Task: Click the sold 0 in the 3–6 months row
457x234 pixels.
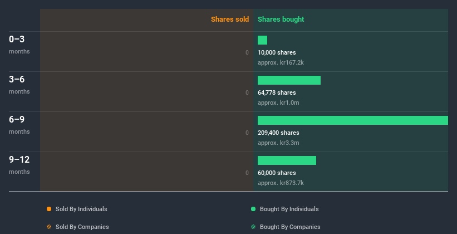Action: [x=247, y=93]
